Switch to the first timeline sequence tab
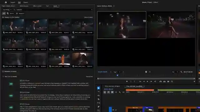The height and width of the screenshot is (112, 200). click(x=112, y=86)
